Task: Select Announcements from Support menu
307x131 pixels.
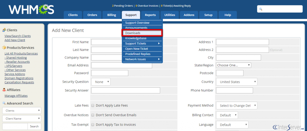Action: coord(142,28)
